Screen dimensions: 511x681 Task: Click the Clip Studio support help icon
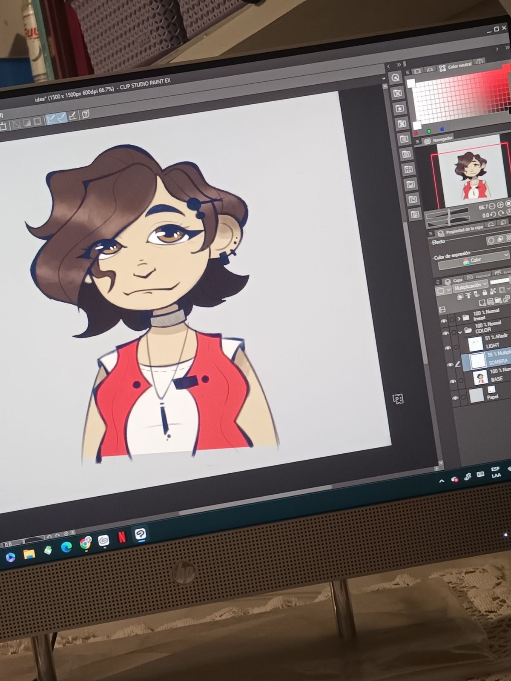point(86,114)
